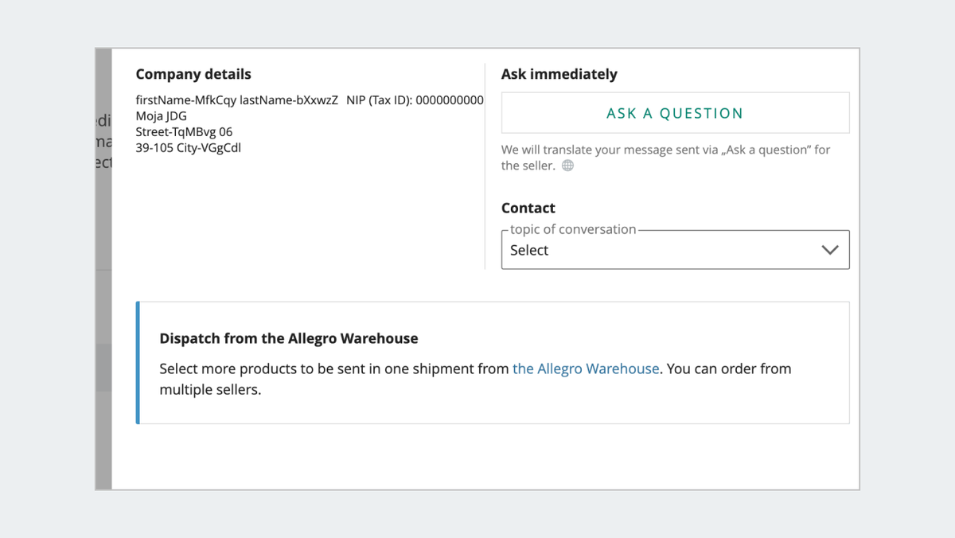Click the Dispatch from the Allegro Warehouse heading
Screen dimensions: 955x538
(x=289, y=338)
